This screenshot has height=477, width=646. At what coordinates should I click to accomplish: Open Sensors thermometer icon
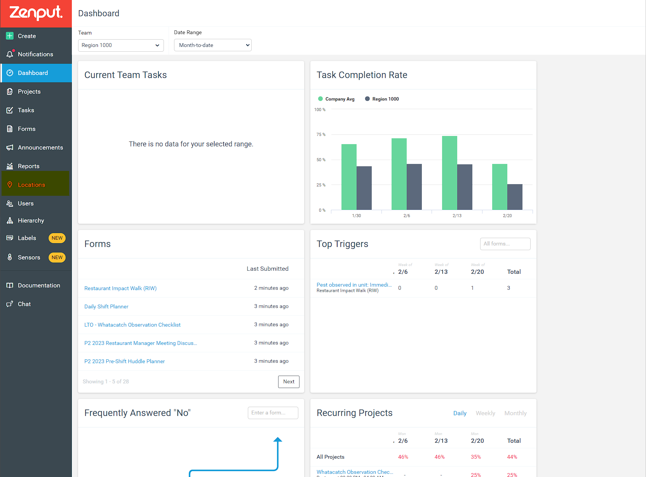click(x=10, y=257)
